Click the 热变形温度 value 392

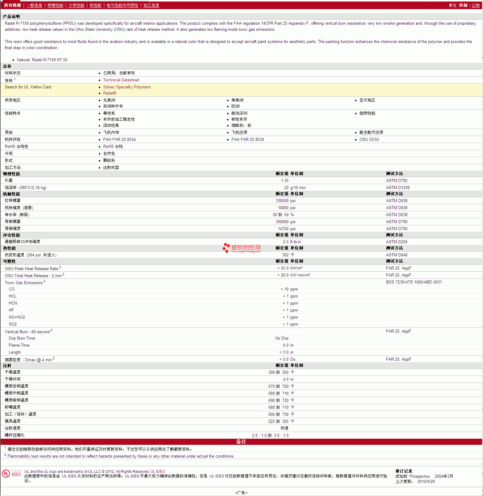click(285, 255)
